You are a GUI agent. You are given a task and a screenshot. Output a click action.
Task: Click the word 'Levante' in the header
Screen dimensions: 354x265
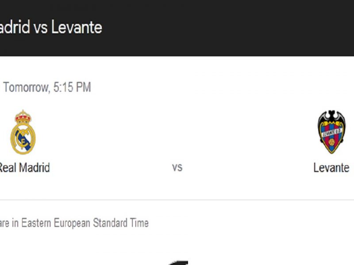point(77,27)
